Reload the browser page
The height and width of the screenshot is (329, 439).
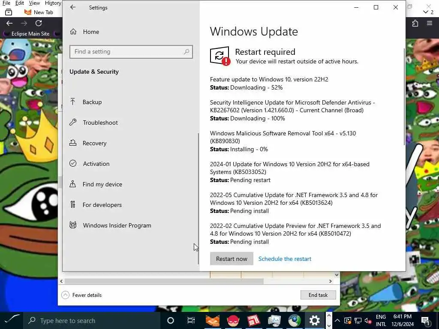click(38, 23)
